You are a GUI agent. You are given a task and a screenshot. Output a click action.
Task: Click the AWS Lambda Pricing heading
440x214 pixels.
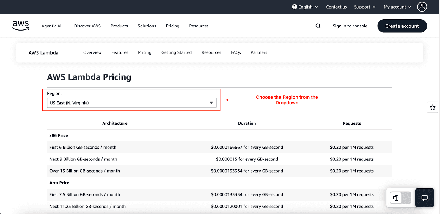[x=89, y=77]
